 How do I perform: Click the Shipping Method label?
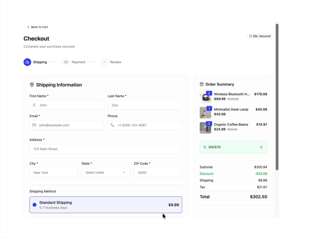click(x=42, y=191)
